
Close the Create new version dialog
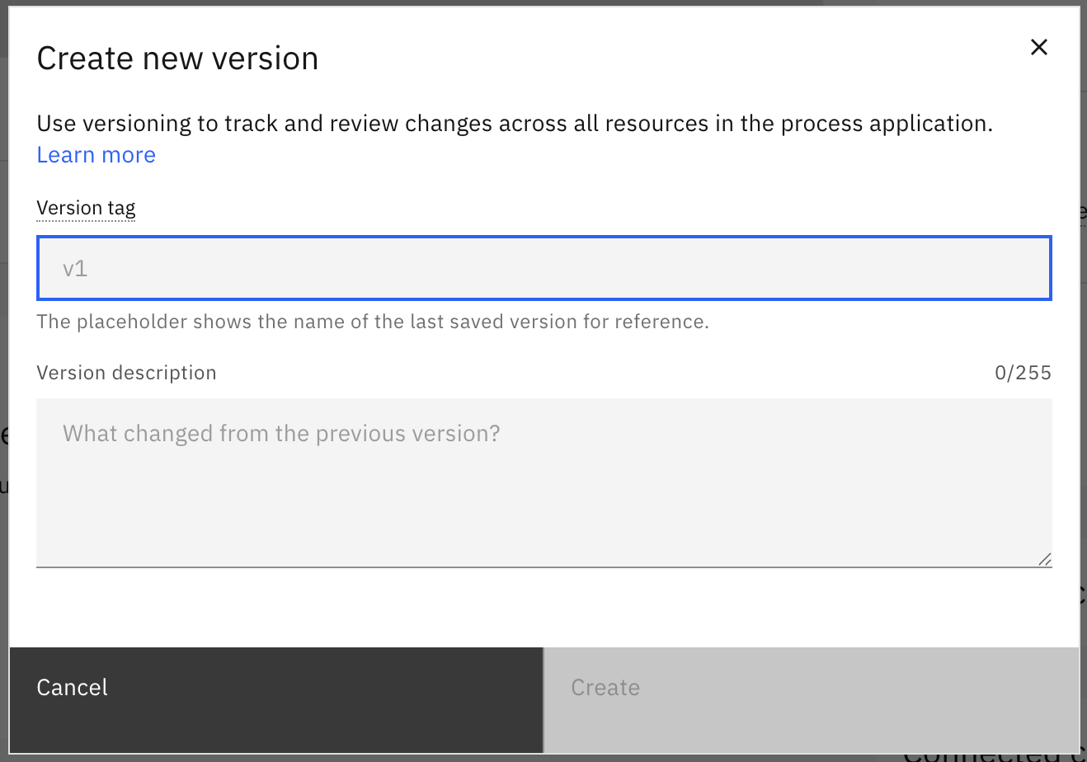(1038, 47)
